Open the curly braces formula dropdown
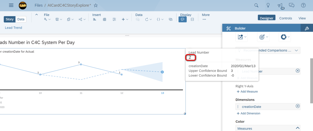Screen dimensions: 313x131 [x=160, y=19]
